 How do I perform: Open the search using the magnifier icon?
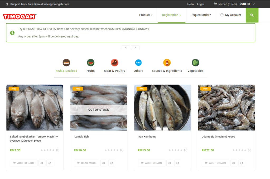click(252, 15)
